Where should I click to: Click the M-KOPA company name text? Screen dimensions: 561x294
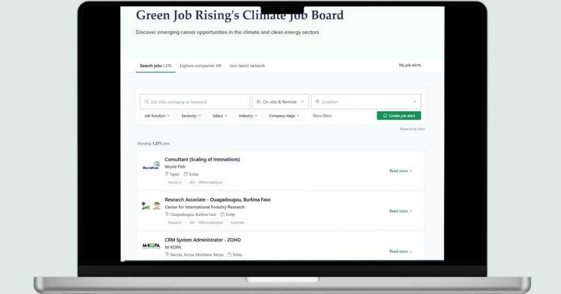173,247
